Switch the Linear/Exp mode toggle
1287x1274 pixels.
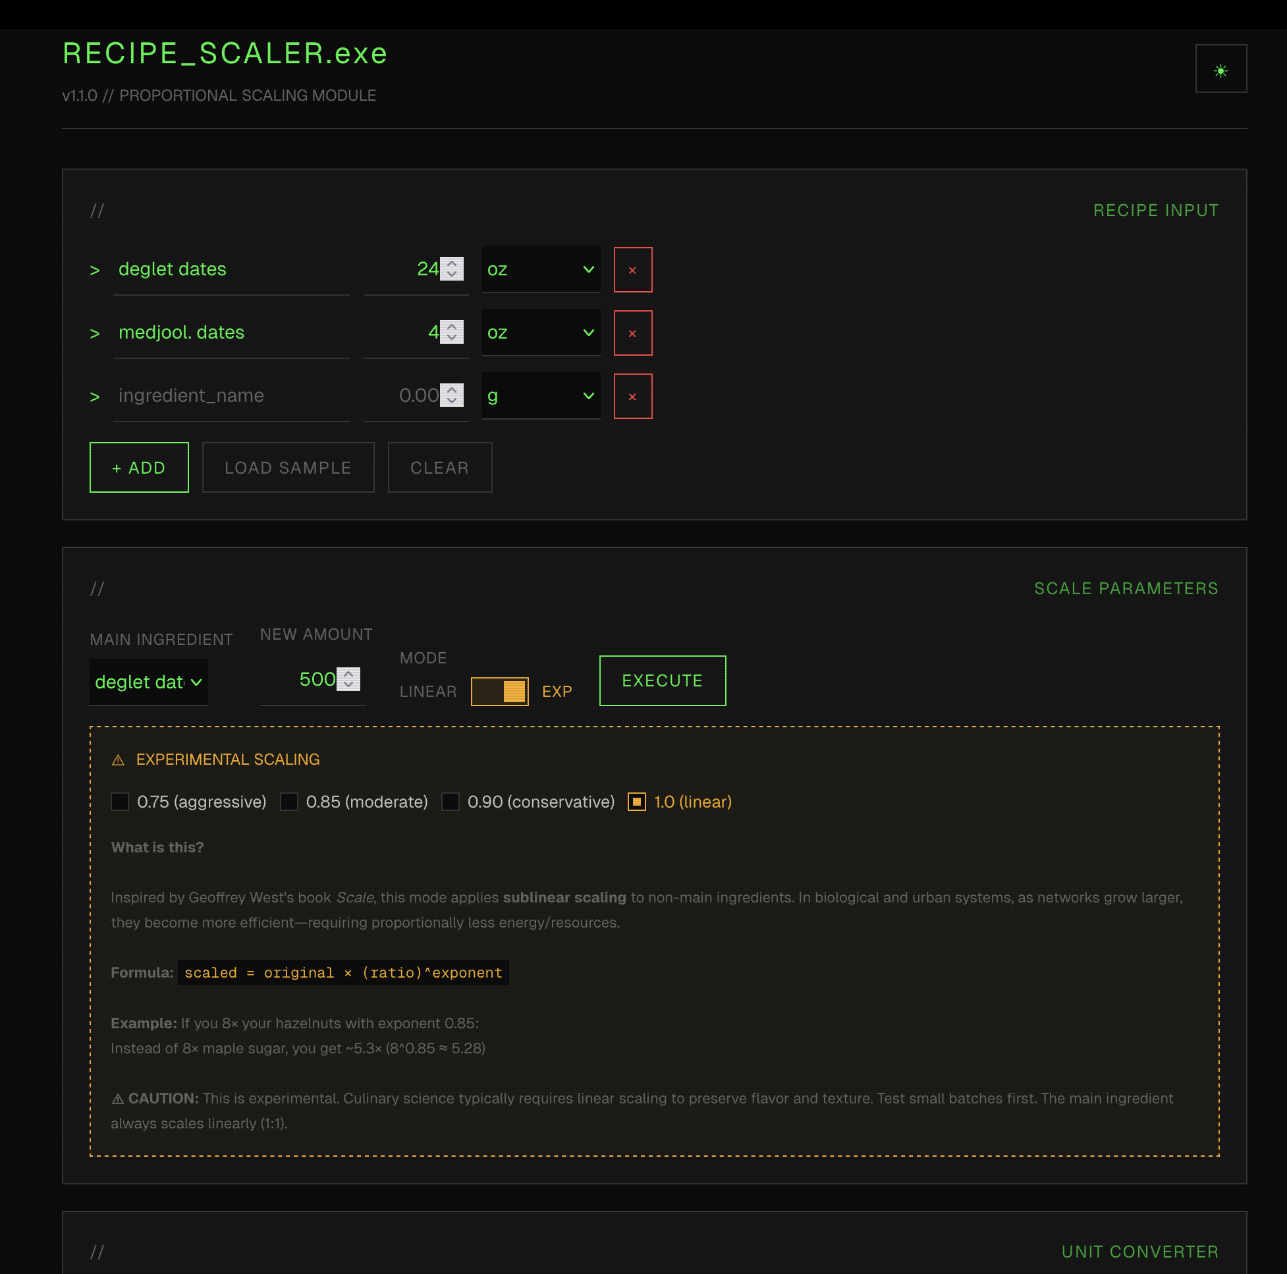(499, 691)
